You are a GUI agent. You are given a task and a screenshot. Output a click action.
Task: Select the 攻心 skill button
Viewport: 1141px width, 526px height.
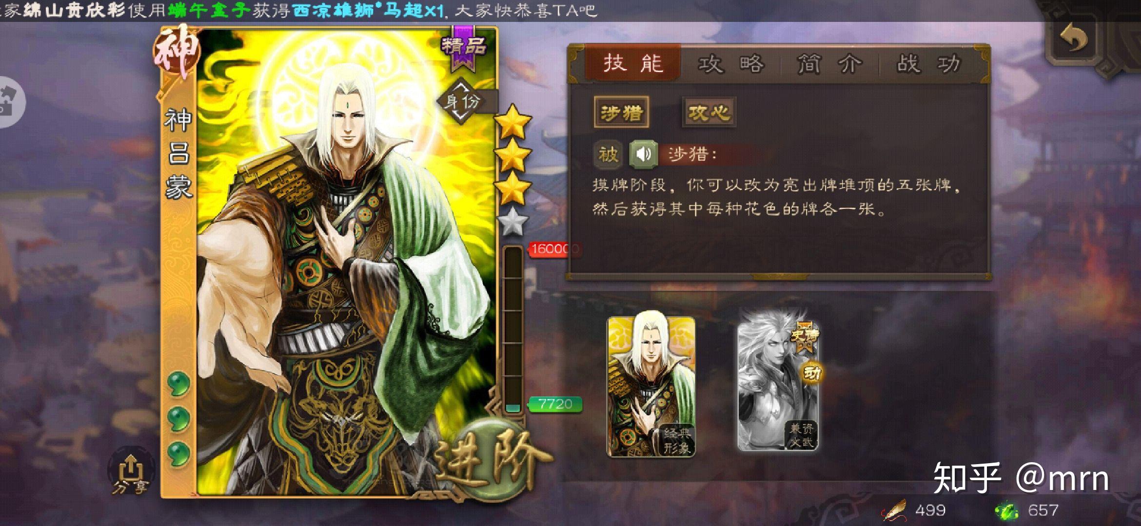708,113
